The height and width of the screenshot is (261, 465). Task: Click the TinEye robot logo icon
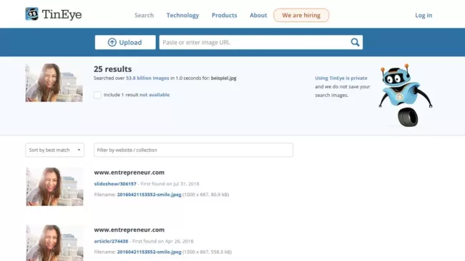(x=31, y=14)
